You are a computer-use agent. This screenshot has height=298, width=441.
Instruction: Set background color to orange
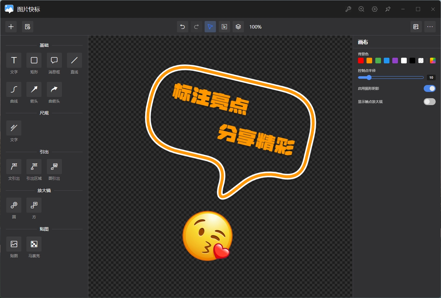point(369,61)
